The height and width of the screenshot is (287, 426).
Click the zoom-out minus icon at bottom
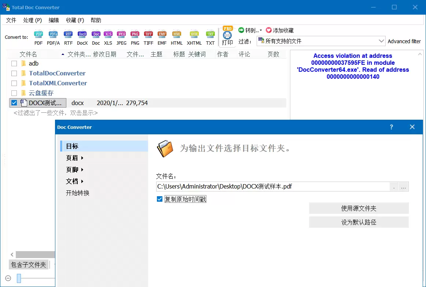point(8,278)
